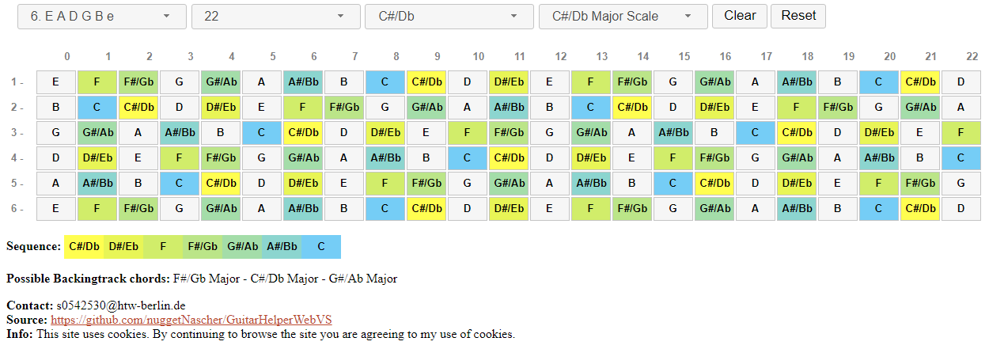The image size is (989, 349).
Task: Select the F note at fret 22 on string 3
Action: pos(961,132)
